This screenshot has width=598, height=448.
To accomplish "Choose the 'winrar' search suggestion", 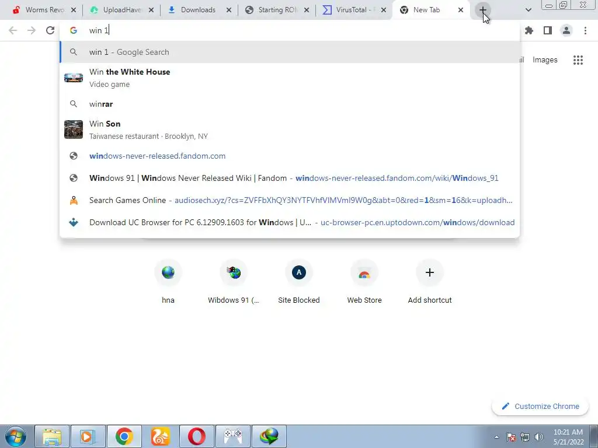I will tap(290, 104).
